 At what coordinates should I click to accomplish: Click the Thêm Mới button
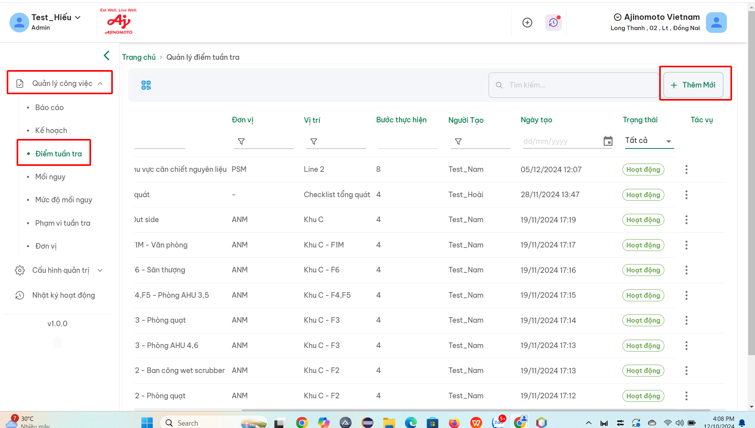693,85
